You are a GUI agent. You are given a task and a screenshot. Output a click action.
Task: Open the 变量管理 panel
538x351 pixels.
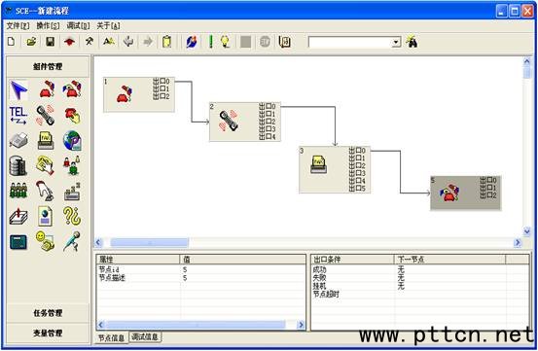pos(48,333)
